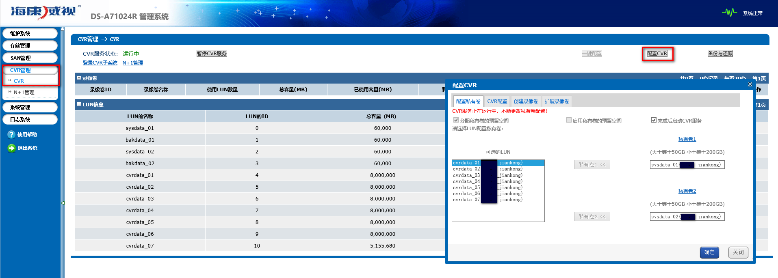
Task: Toggle 分配私有卷的预留空间 checkbox
Action: point(456,120)
